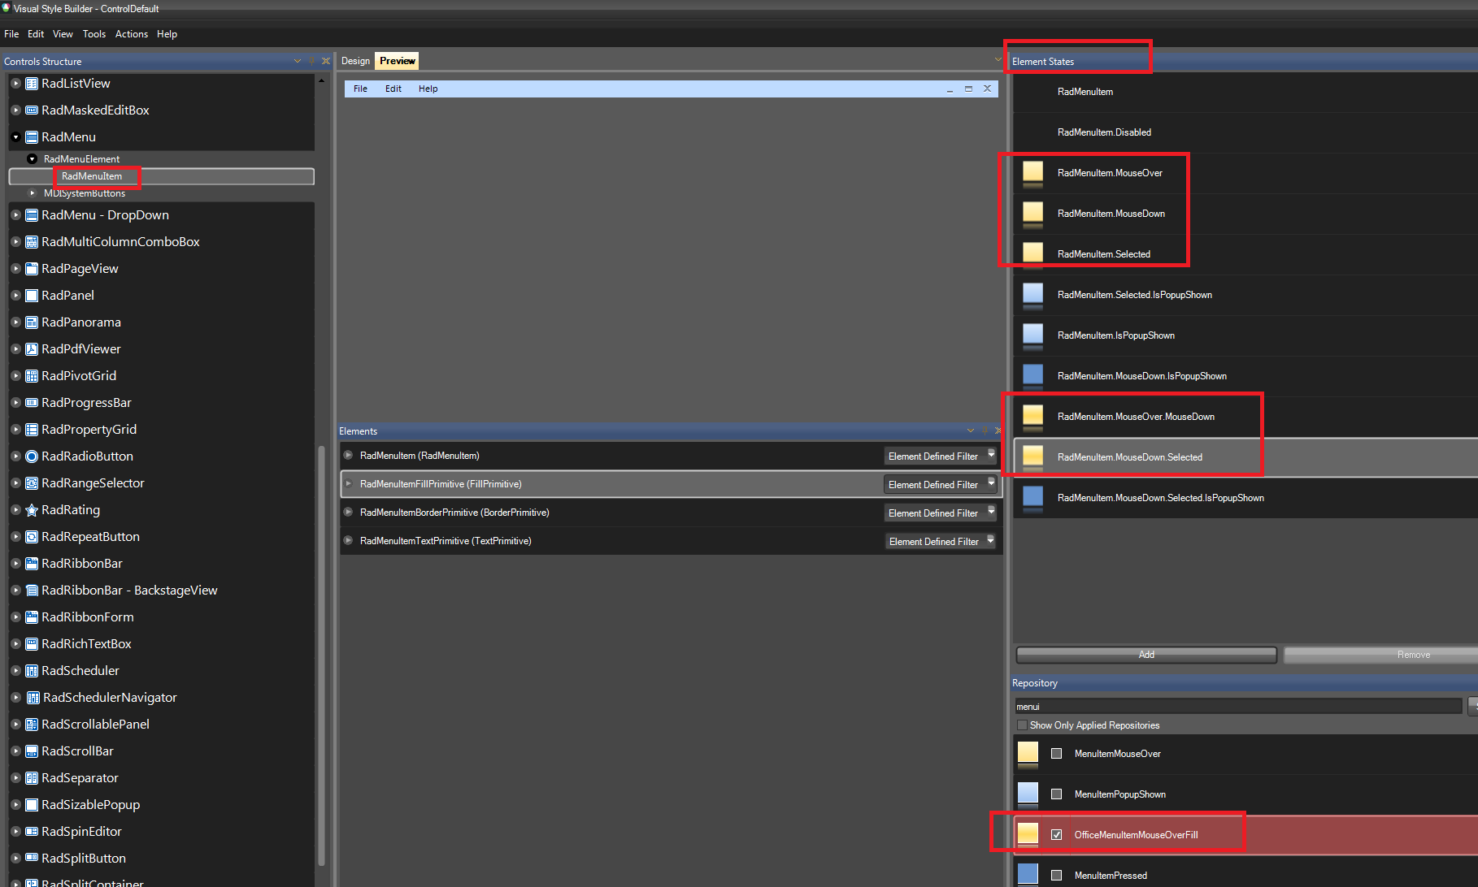This screenshot has width=1478, height=887.
Task: Select the RadRibbonBar - BackstageView item
Action: (129, 591)
